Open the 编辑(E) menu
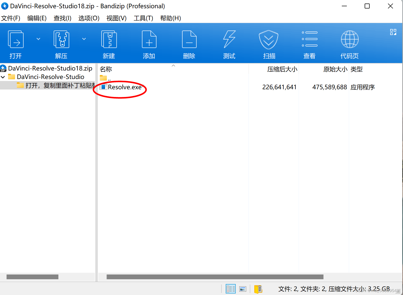This screenshot has height=295, width=403. [x=37, y=18]
